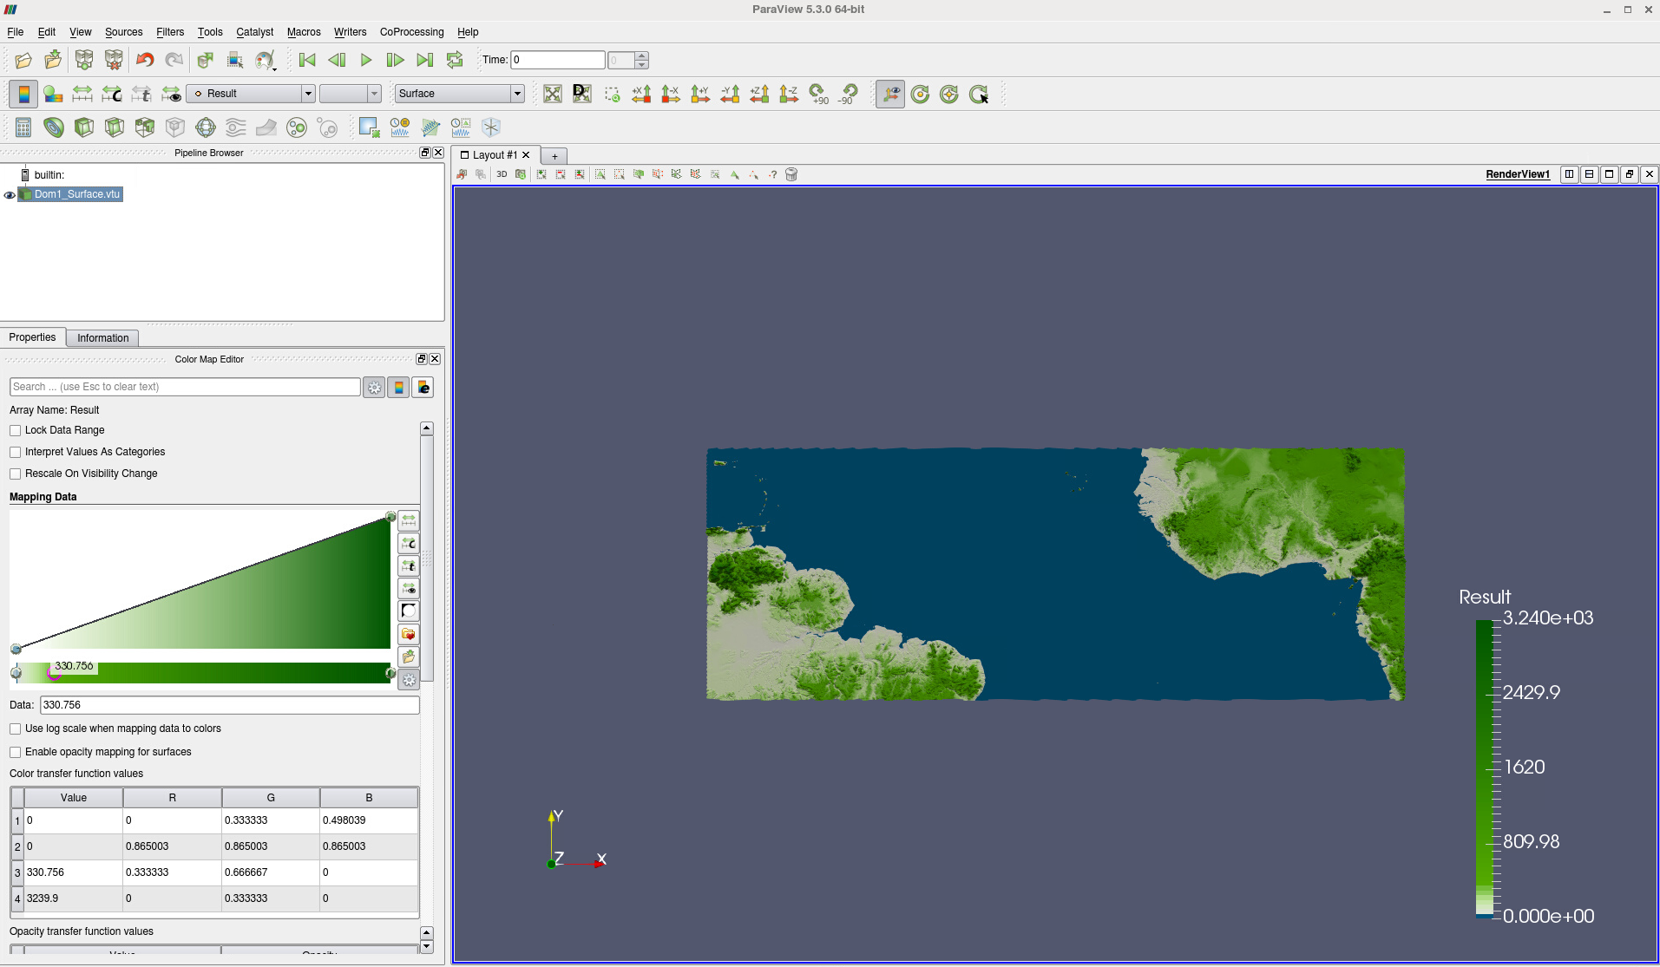Rescale to data range icon in toolbar
This screenshot has width=1660, height=967.
[82, 94]
